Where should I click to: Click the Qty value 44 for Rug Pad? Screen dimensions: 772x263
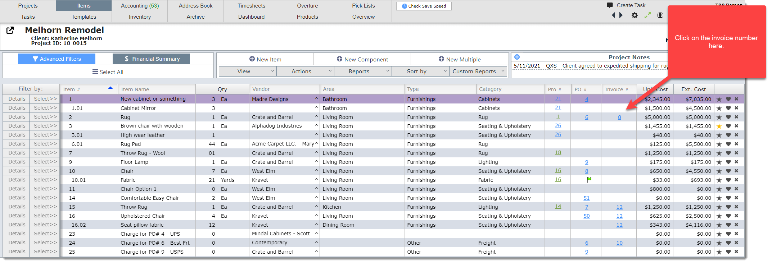[212, 144]
